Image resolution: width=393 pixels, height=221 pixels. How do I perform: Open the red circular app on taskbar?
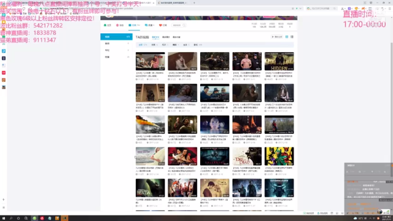pos(42,219)
